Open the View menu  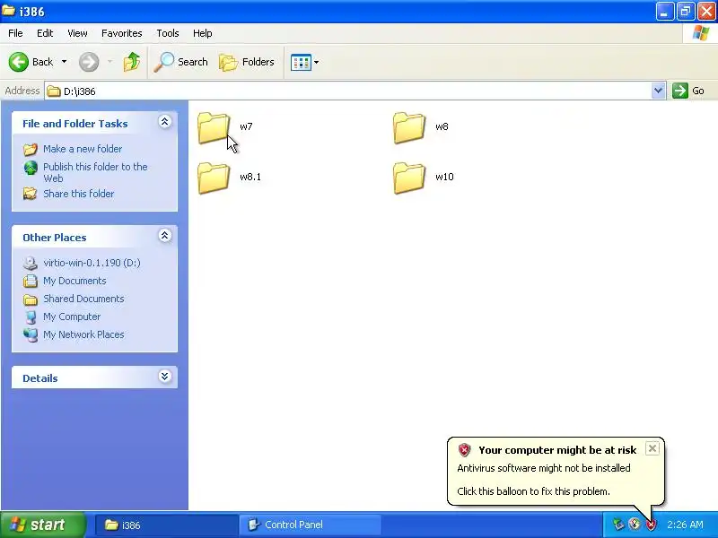(x=77, y=33)
